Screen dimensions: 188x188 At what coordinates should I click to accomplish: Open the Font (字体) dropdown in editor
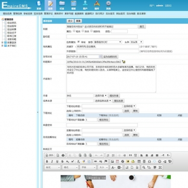[x=88, y=167]
